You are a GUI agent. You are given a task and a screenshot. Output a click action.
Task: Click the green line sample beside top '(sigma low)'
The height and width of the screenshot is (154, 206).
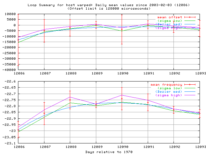tap(190, 21)
